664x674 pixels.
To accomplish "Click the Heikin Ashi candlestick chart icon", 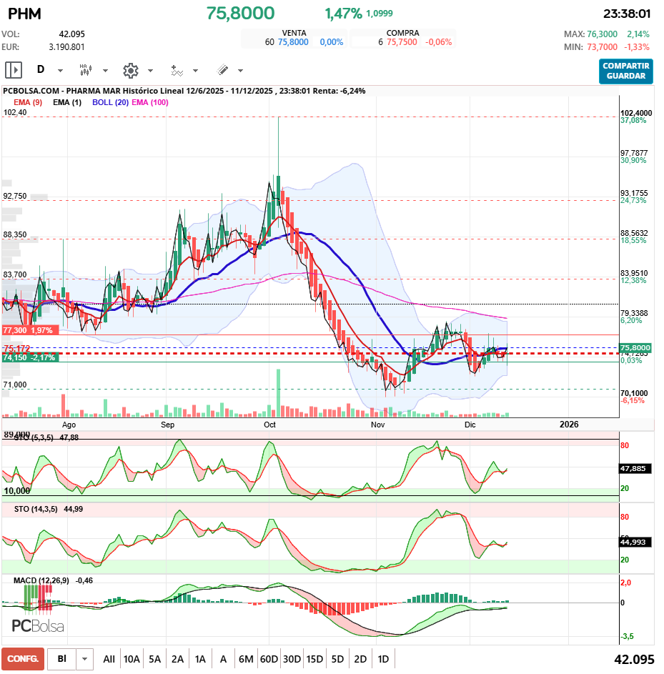I will click(x=84, y=70).
